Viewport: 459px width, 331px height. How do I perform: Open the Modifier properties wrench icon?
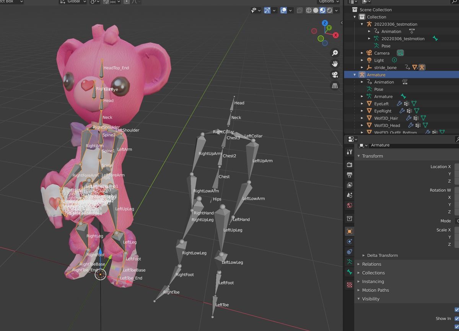tap(349, 152)
